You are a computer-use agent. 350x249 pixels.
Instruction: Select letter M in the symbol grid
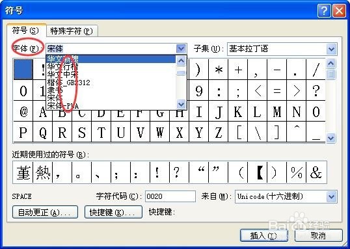[276, 111]
